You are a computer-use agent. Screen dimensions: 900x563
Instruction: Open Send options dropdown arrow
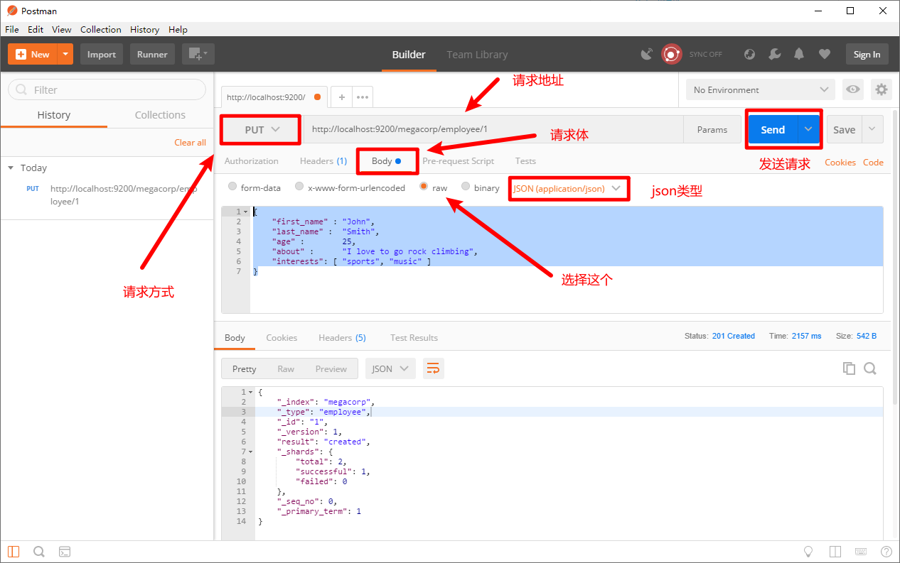tap(809, 130)
